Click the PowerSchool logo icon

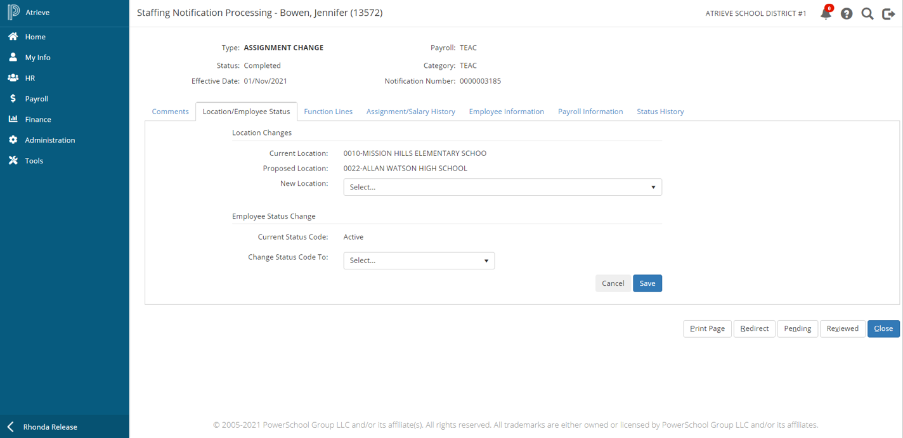click(13, 13)
